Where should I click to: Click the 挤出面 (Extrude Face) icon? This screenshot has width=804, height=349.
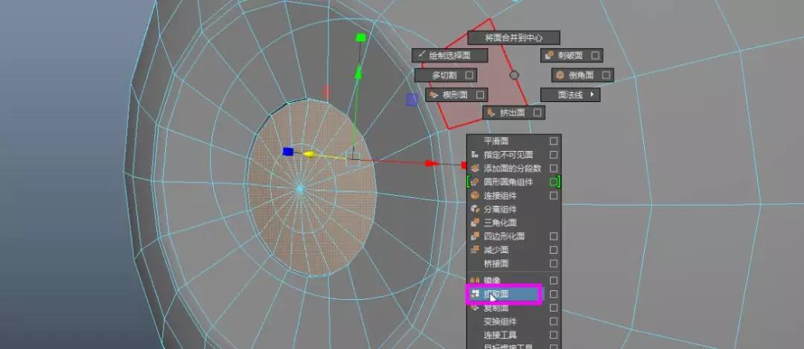coord(491,113)
